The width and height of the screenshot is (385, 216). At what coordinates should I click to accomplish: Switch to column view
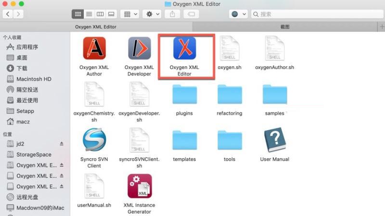click(100, 14)
